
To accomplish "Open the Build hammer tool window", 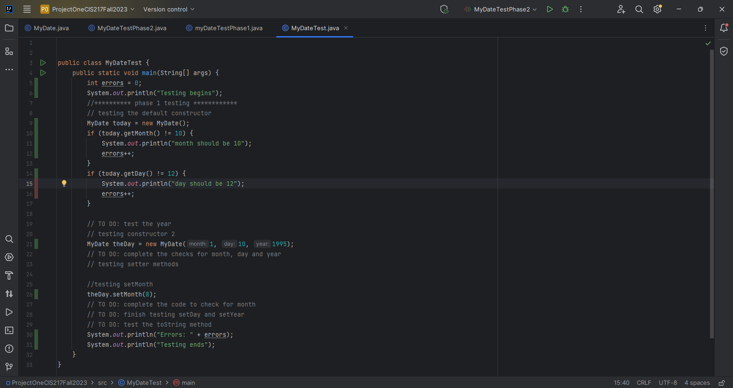I will point(9,275).
